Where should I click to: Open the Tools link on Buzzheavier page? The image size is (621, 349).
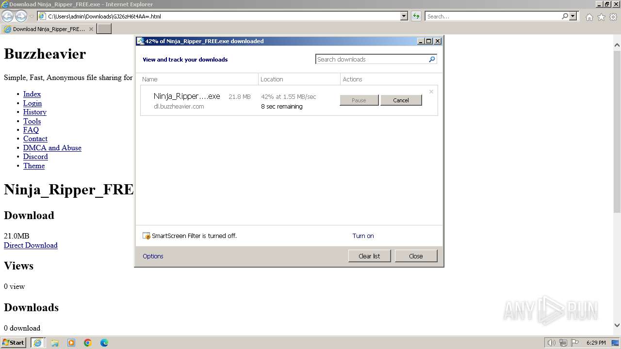(x=32, y=121)
